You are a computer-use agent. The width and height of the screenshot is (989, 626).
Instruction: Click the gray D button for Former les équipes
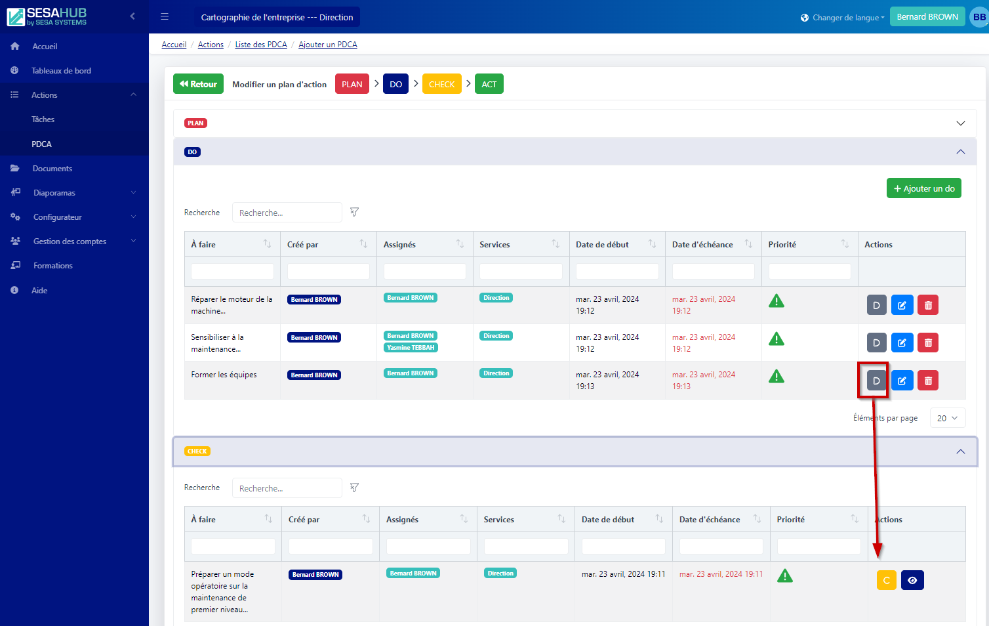[x=876, y=381]
